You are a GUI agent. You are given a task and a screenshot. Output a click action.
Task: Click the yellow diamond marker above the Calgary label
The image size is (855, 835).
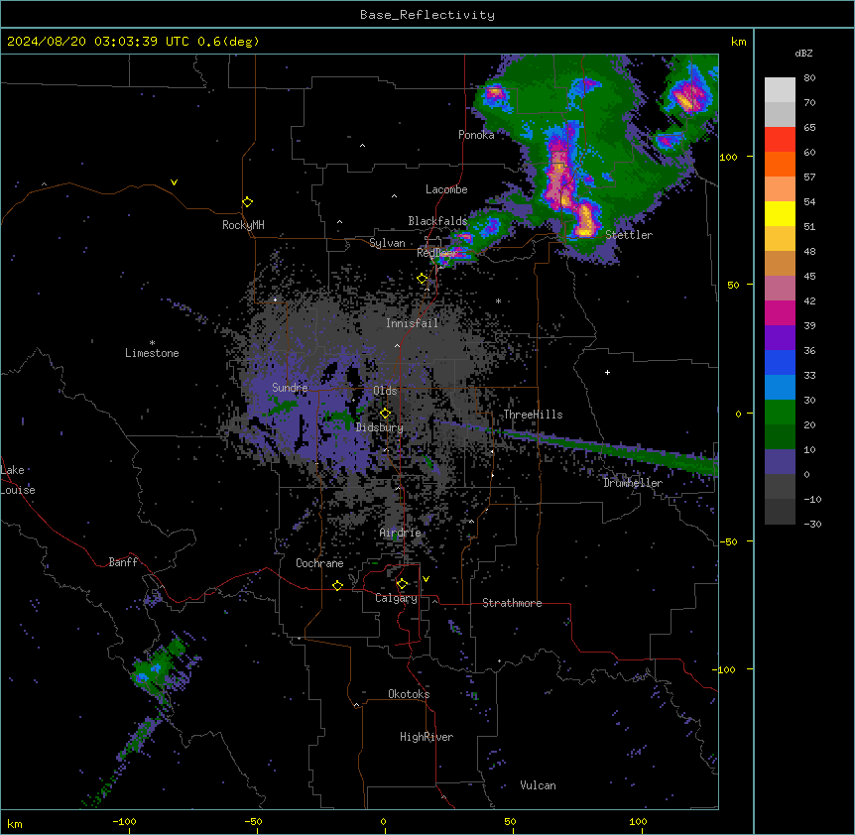(x=402, y=584)
